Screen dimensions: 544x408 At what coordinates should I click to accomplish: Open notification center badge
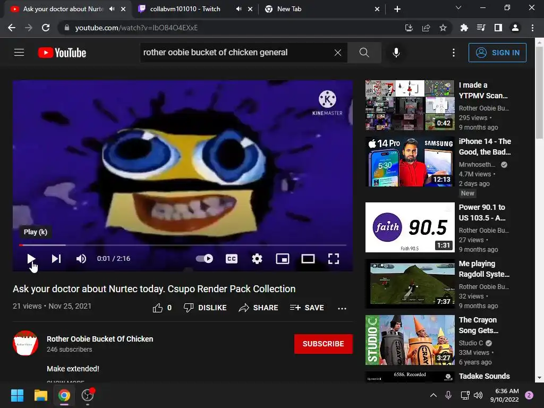pyautogui.click(x=529, y=395)
